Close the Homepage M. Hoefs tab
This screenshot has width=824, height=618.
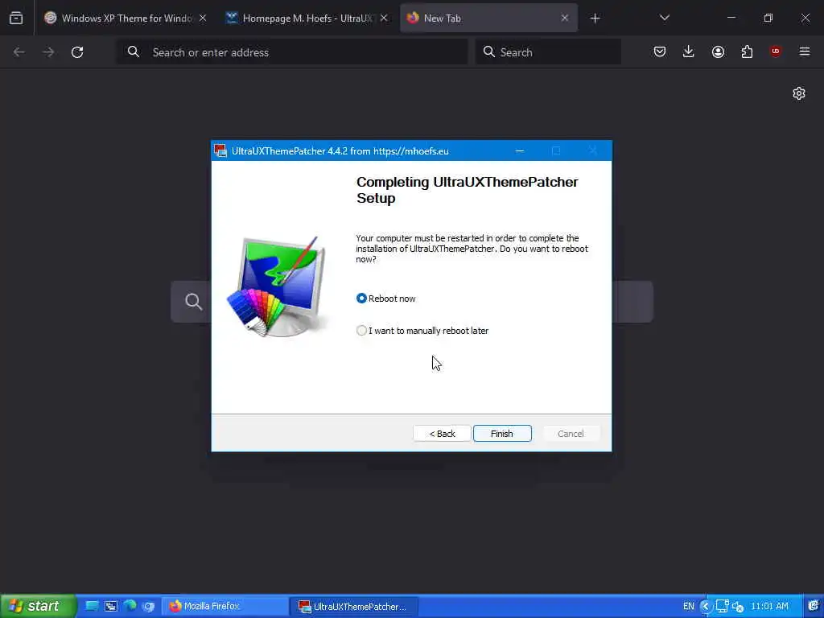(x=384, y=18)
